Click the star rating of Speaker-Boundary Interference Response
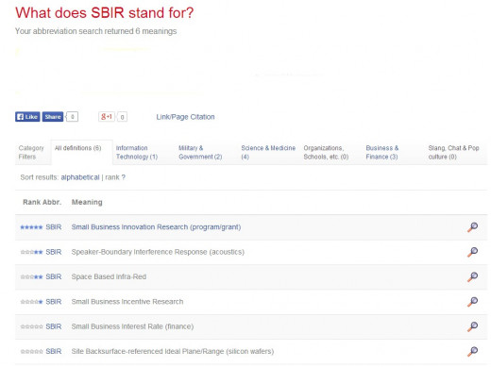 coord(31,252)
